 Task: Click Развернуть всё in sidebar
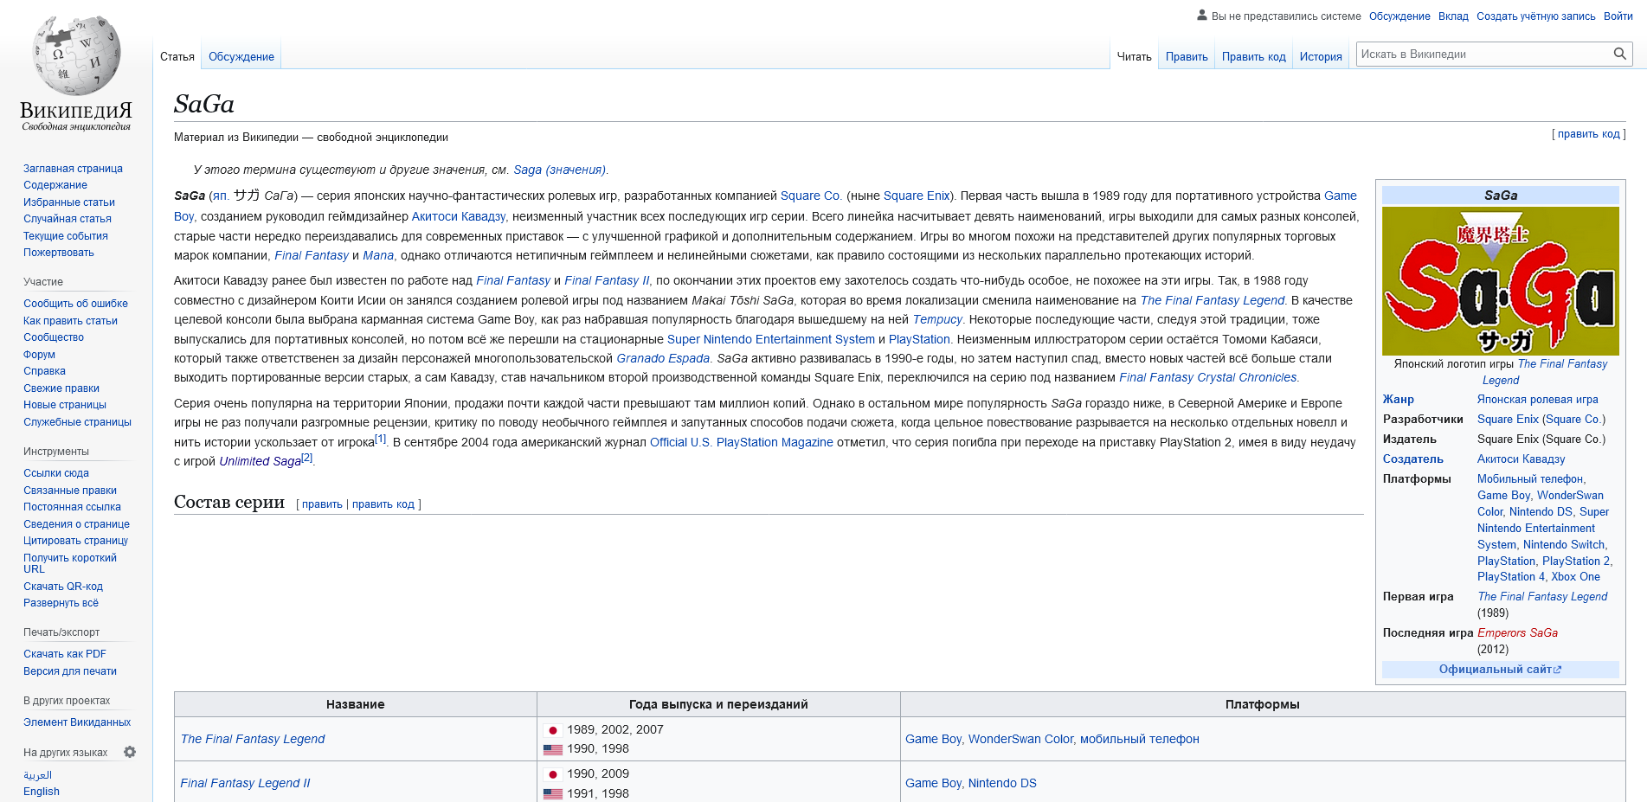tap(61, 603)
